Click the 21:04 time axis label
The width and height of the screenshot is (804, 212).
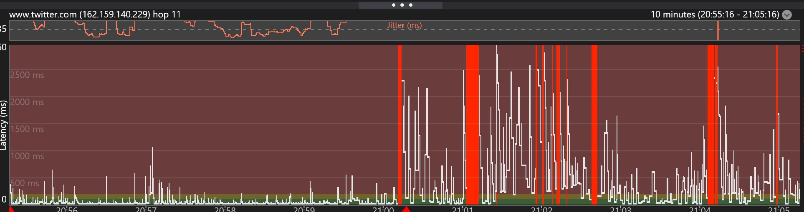700,209
